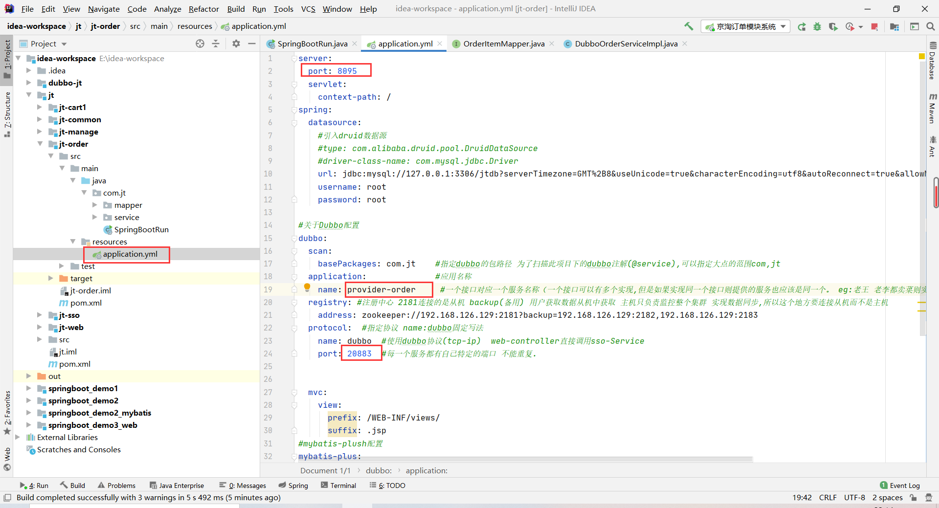The width and height of the screenshot is (939, 508).
Task: Click the Run green rerun icon
Action: point(802,27)
